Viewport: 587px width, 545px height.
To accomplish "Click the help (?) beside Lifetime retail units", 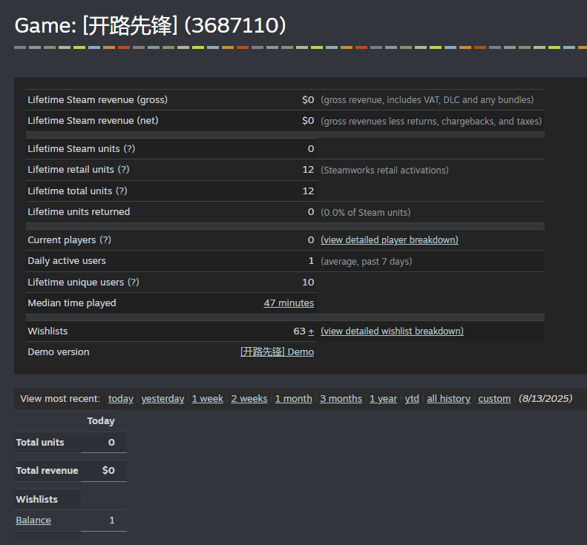I will (123, 170).
